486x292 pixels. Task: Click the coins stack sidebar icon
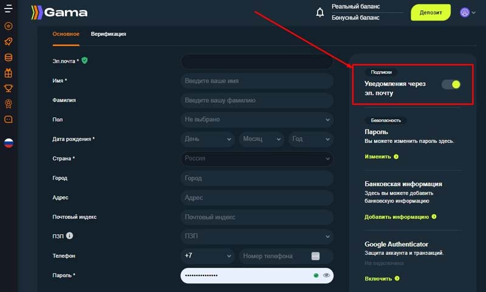point(9,58)
